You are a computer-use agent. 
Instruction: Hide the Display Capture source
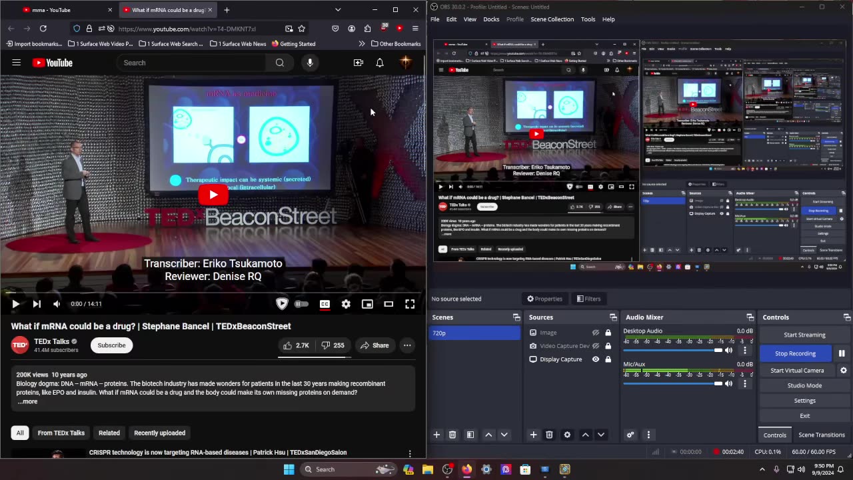pos(596,359)
